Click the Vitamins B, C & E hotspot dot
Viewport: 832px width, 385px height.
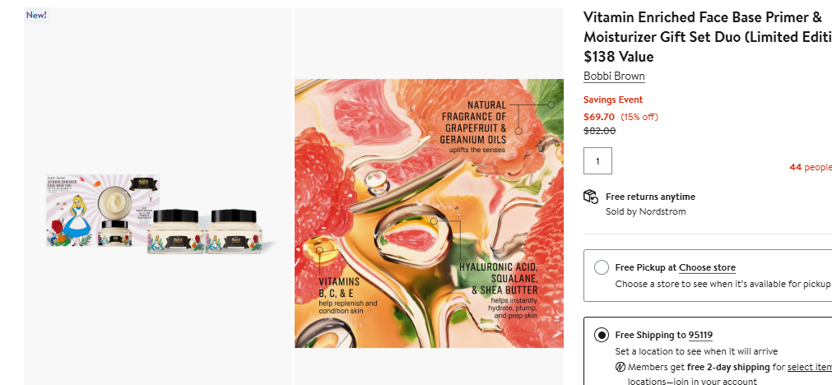click(318, 250)
